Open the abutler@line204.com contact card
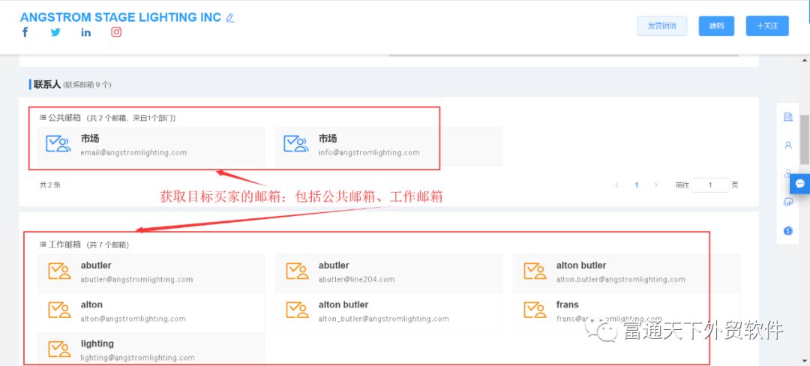Screen dimensions: 810x366 pyautogui.click(x=388, y=273)
